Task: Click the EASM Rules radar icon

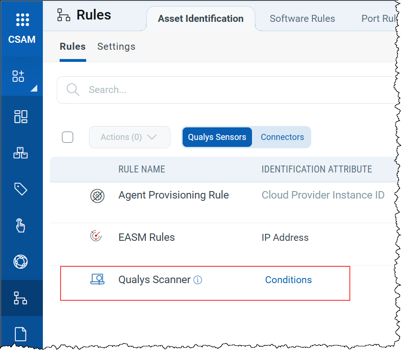Action: (x=96, y=236)
